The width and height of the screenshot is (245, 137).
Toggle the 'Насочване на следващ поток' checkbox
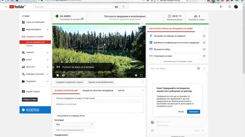(56, 116)
